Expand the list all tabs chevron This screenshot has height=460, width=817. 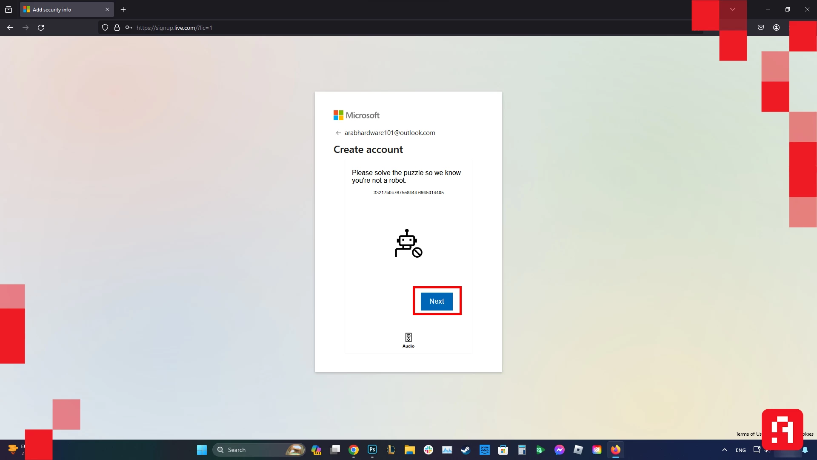[733, 9]
